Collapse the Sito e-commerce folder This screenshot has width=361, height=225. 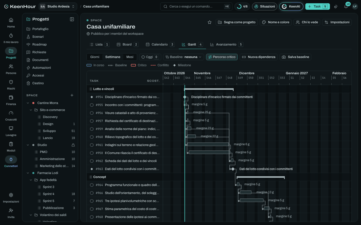(x=31, y=110)
